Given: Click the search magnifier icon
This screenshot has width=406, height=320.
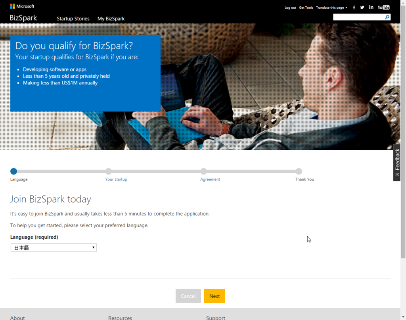Looking at the screenshot, I should (x=387, y=17).
